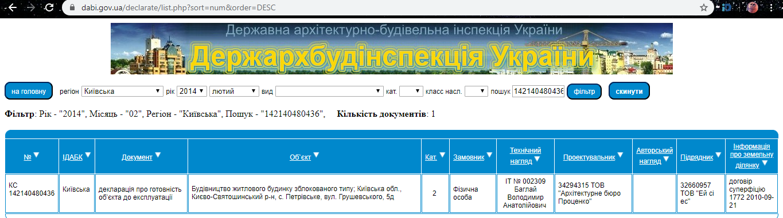Select Архітектурне бюро Проценко cell

[593, 193]
